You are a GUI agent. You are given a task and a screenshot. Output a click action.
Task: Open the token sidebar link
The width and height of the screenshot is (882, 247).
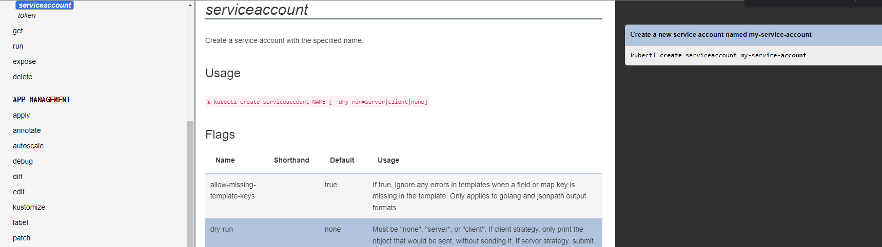tap(27, 15)
